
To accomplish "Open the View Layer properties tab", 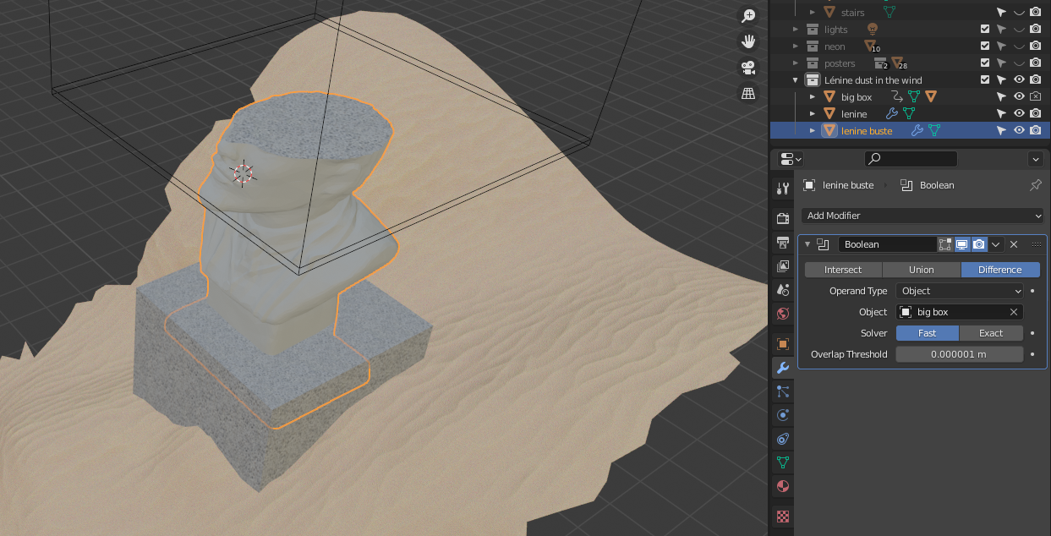I will (783, 266).
